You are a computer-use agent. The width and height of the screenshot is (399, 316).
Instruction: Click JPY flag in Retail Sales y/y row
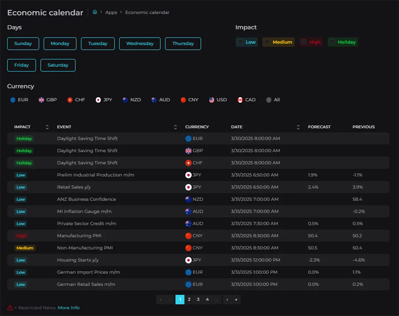point(188,187)
